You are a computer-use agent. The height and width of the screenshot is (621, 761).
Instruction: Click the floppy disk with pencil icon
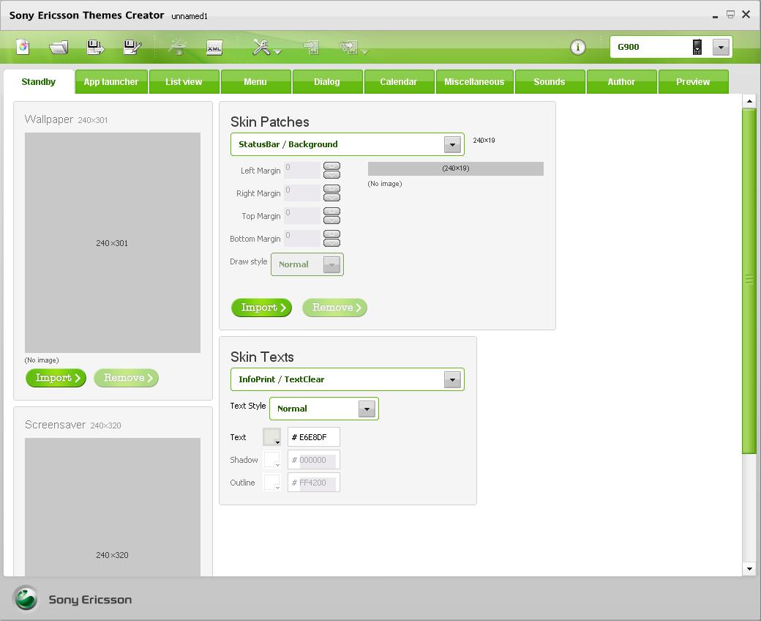click(x=132, y=47)
